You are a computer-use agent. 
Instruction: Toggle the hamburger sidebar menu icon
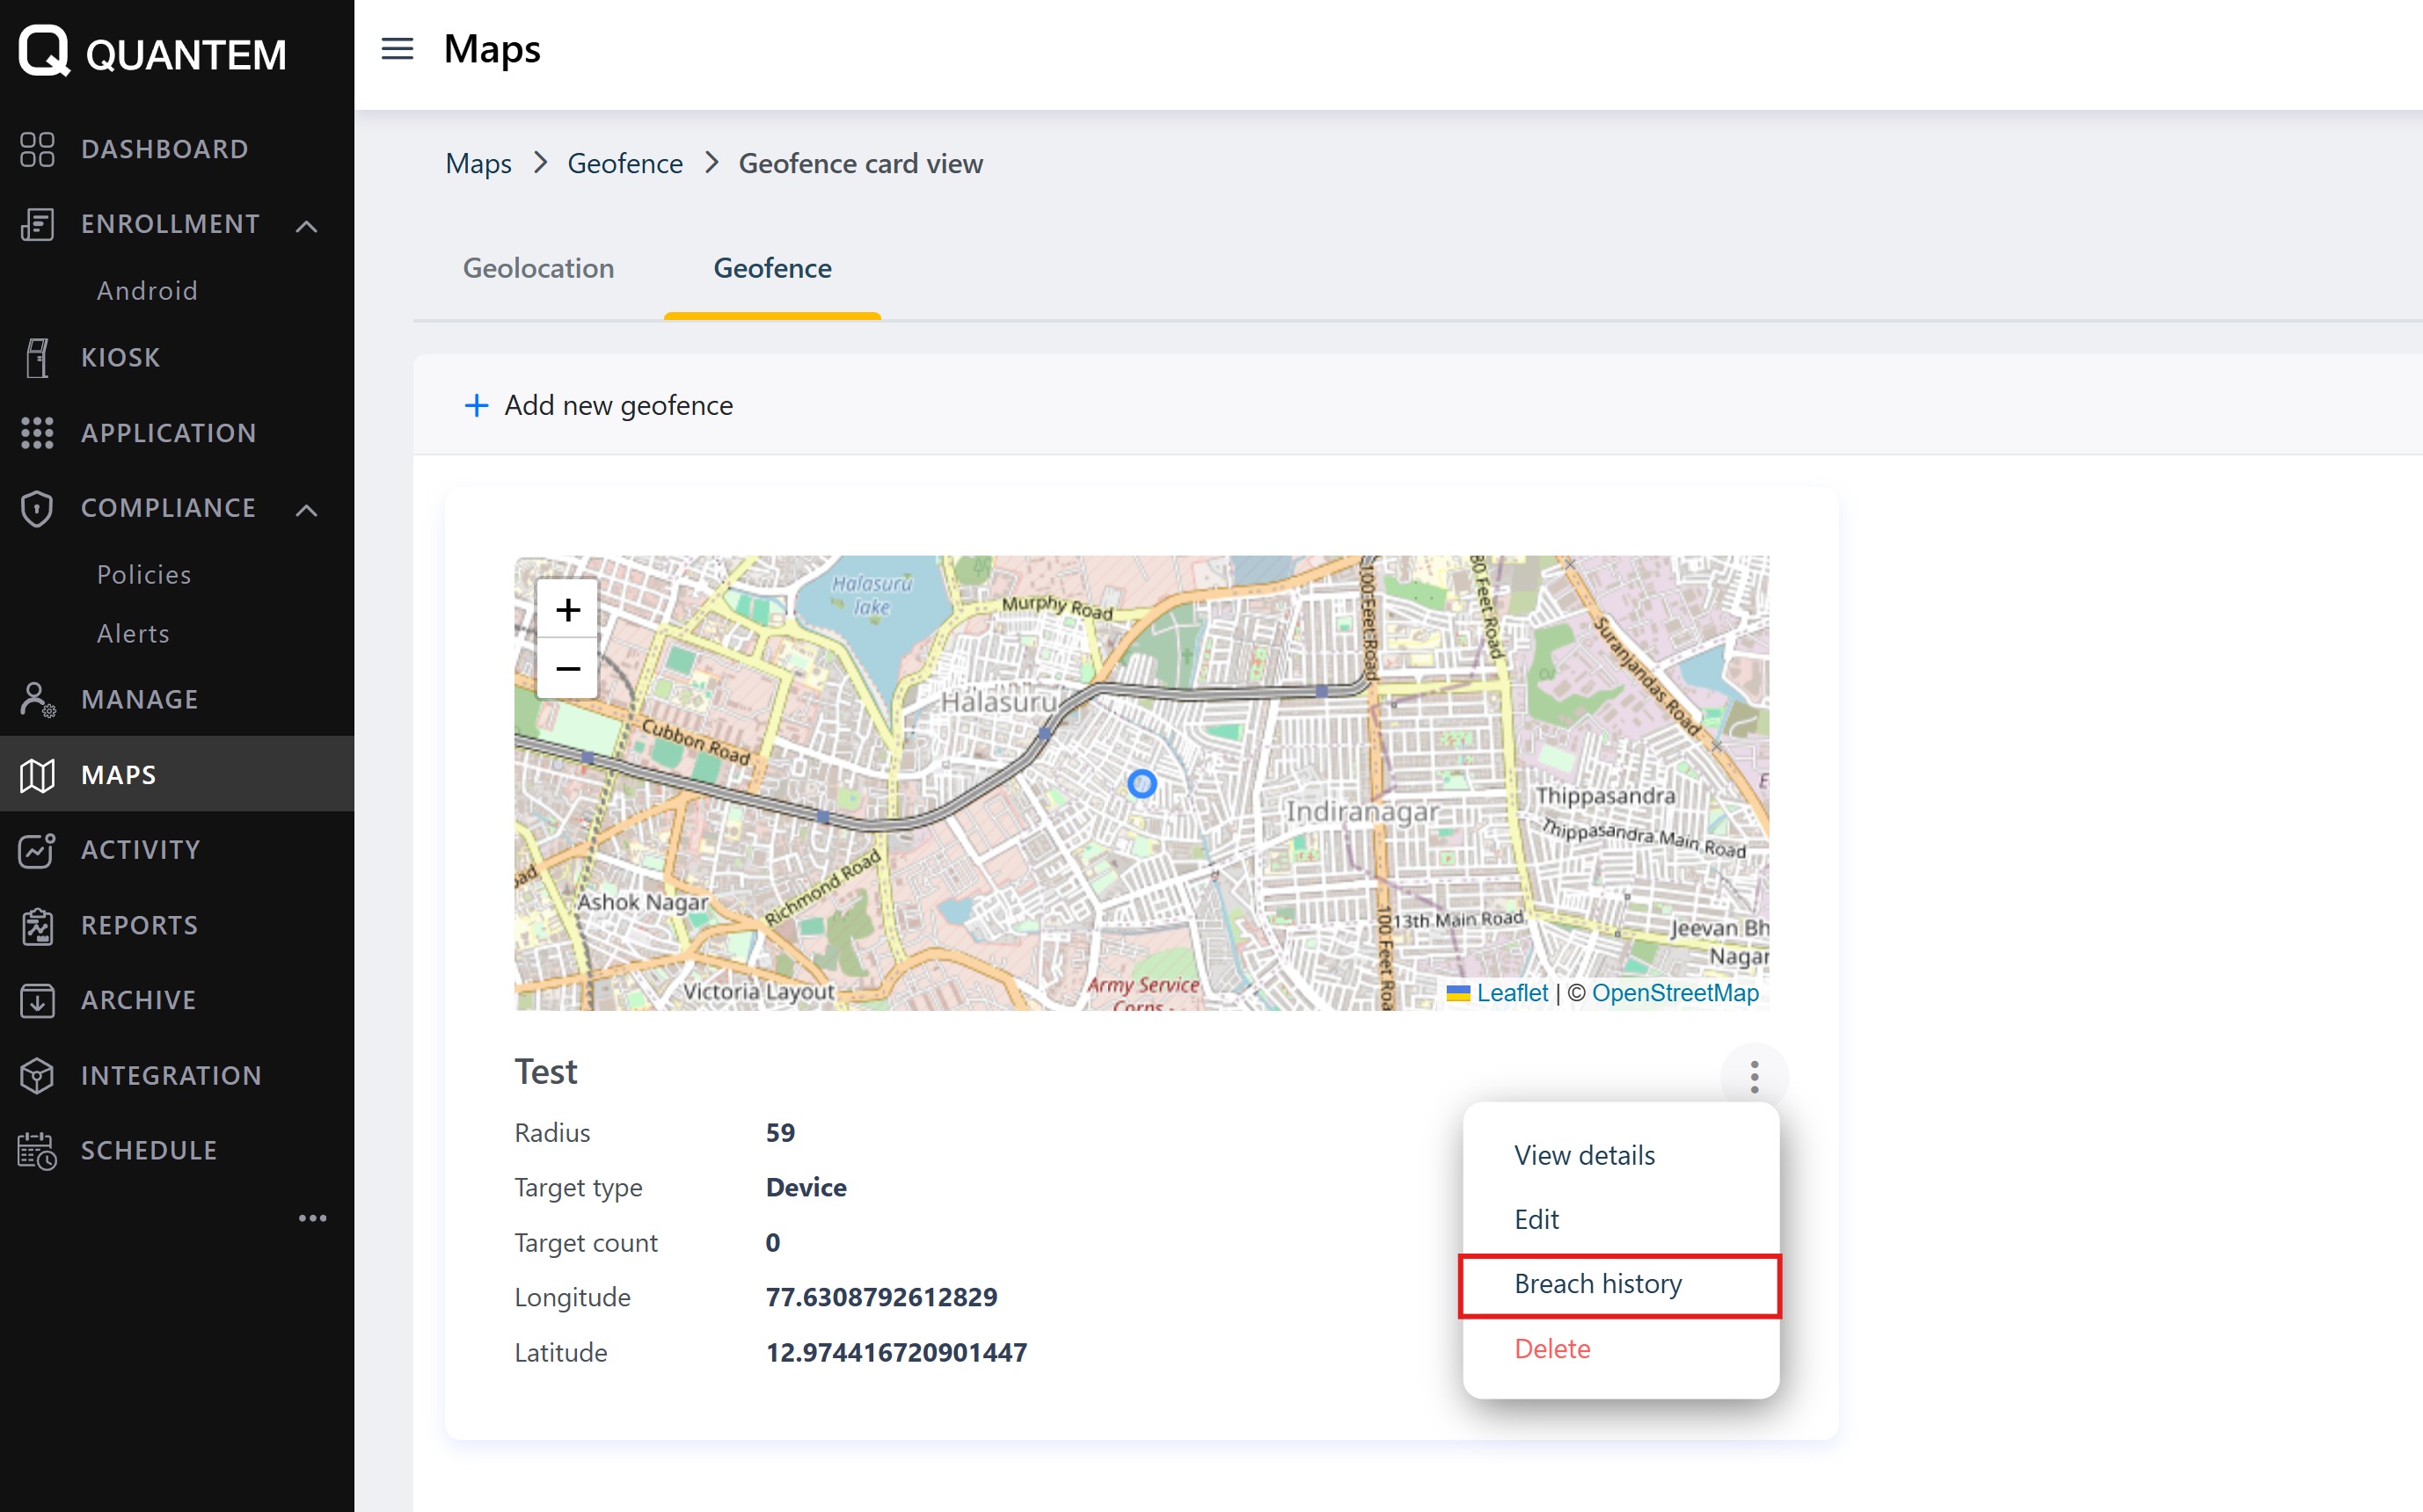398,49
